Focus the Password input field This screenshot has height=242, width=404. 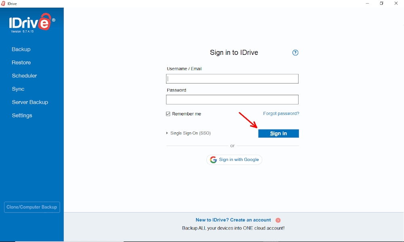[x=232, y=100]
